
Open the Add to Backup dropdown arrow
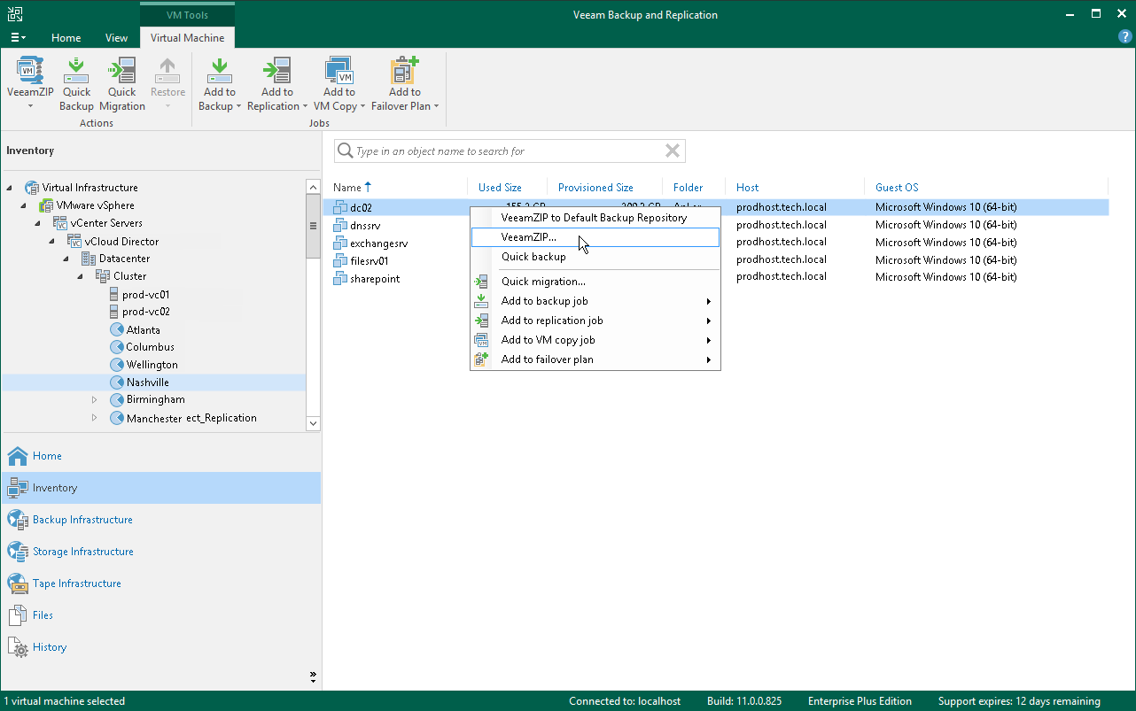(x=238, y=106)
